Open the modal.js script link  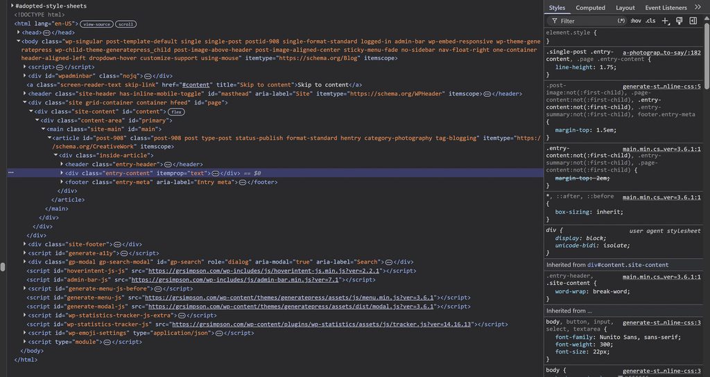point(291,306)
